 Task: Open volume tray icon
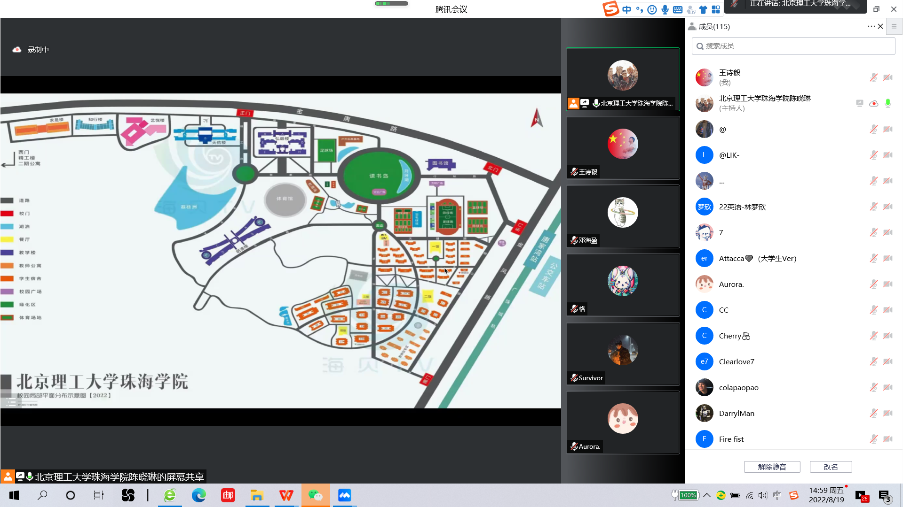[x=763, y=495]
